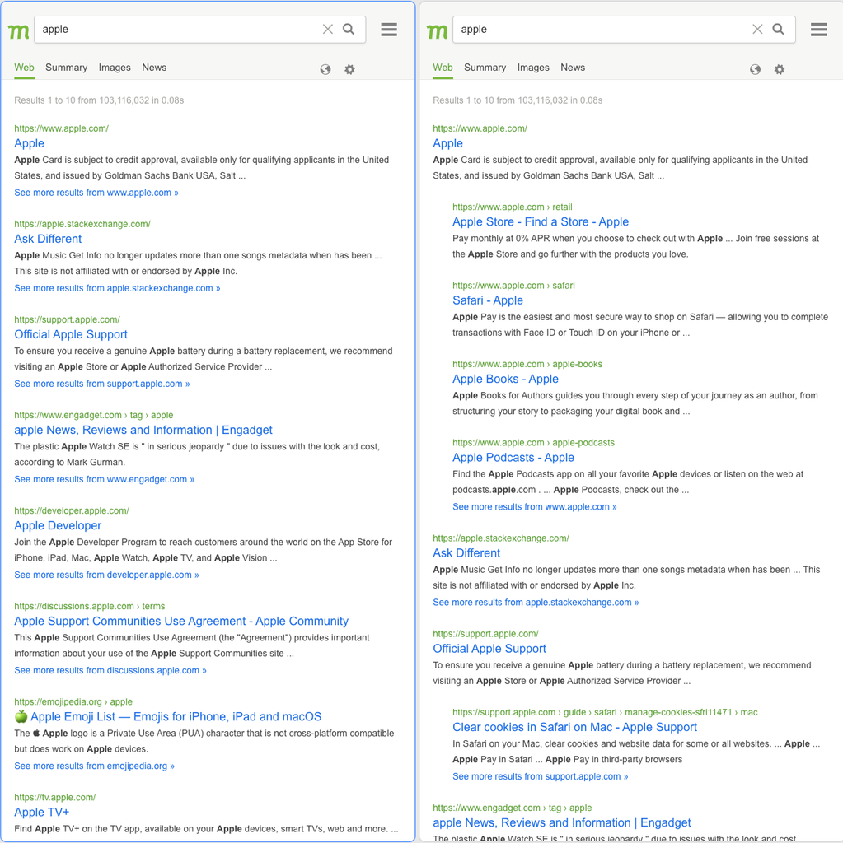See more results from support.apple.com, left window
This screenshot has width=843, height=843.
point(102,384)
